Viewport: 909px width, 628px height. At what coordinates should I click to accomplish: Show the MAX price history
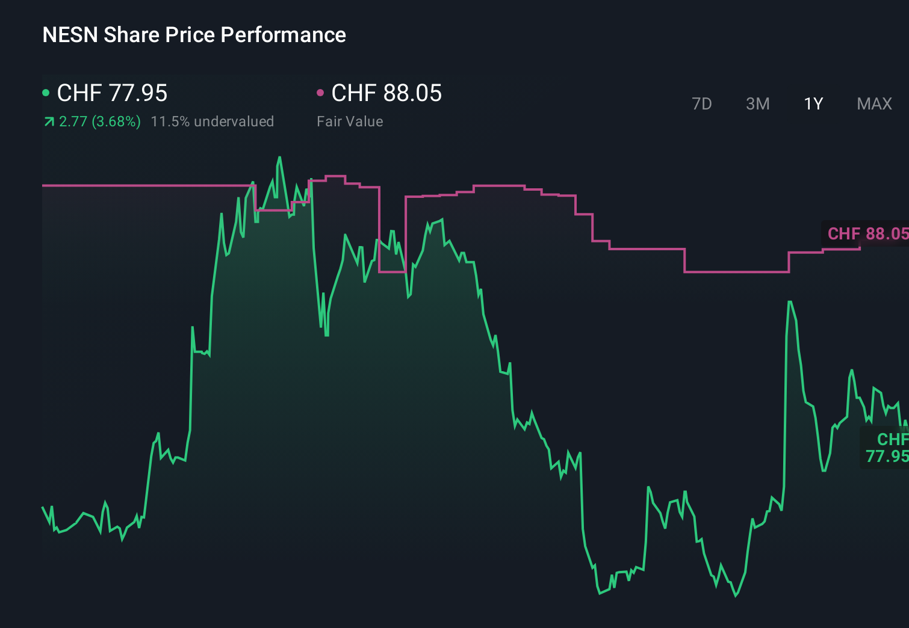pyautogui.click(x=874, y=104)
